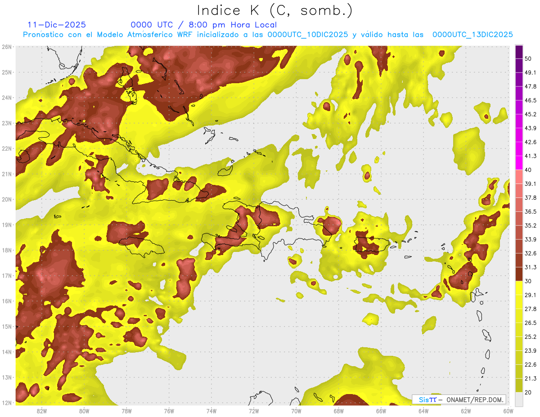540x417 pixels.
Task: Click latitude label '19N'
Action: click(7, 224)
